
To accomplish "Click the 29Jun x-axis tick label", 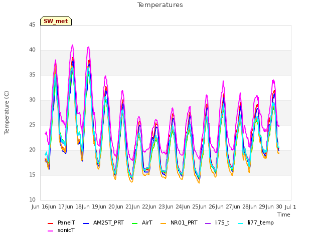I will click(266, 207).
